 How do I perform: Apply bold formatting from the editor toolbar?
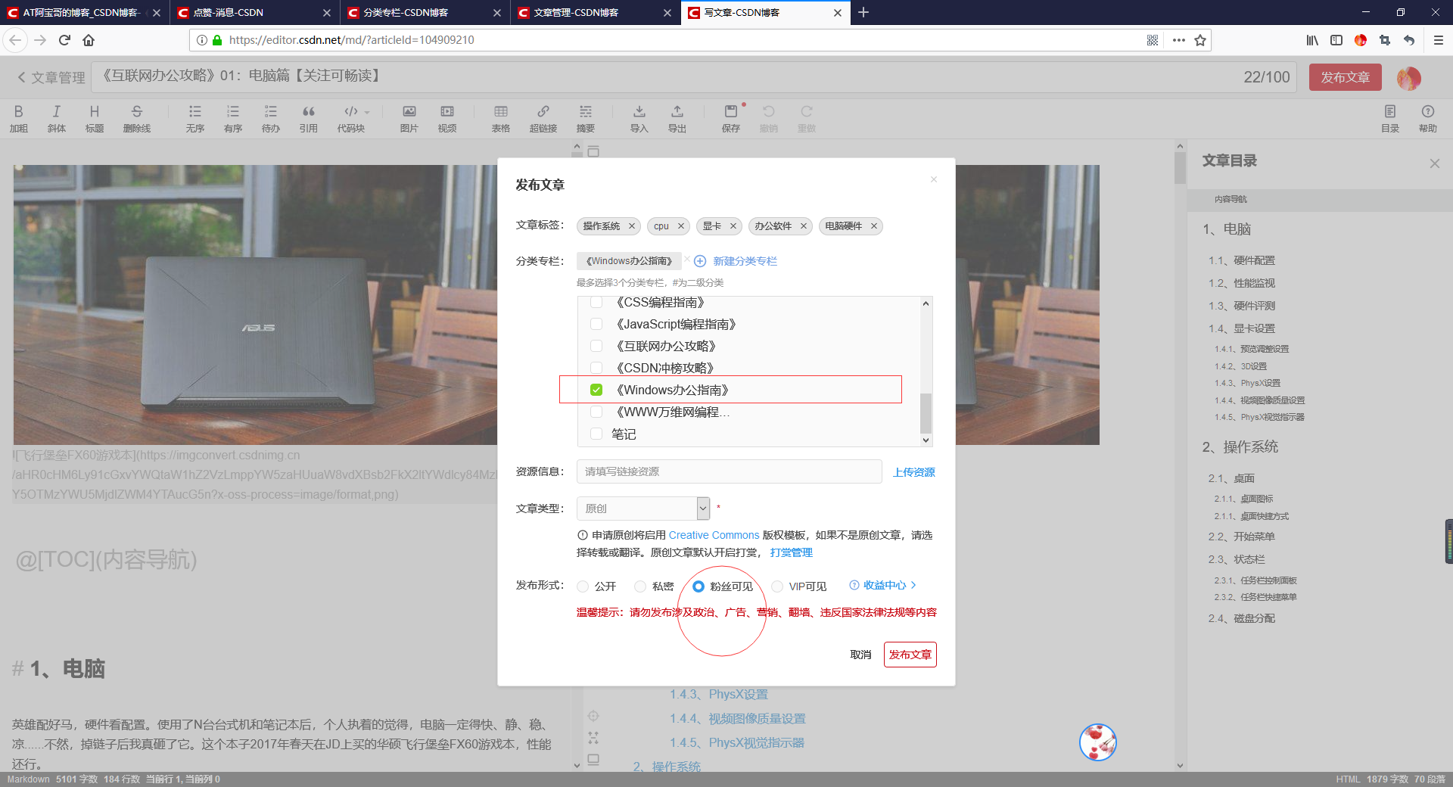(19, 119)
